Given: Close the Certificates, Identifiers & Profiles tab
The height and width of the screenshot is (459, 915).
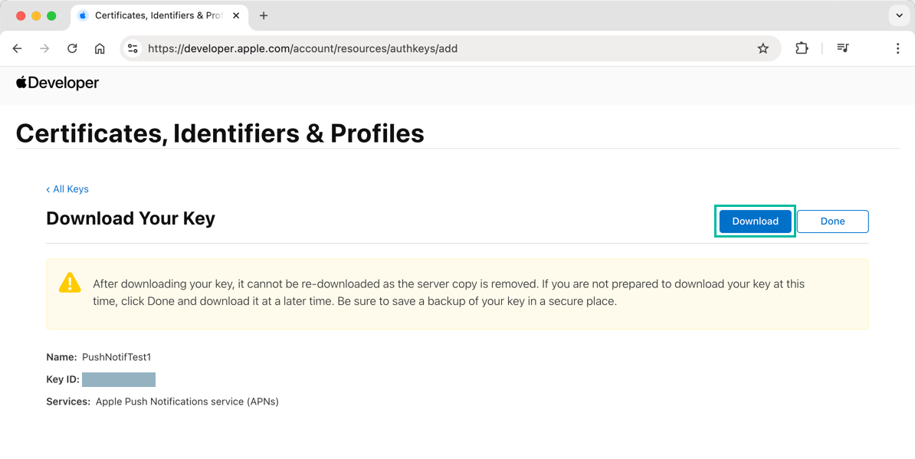Looking at the screenshot, I should point(237,15).
